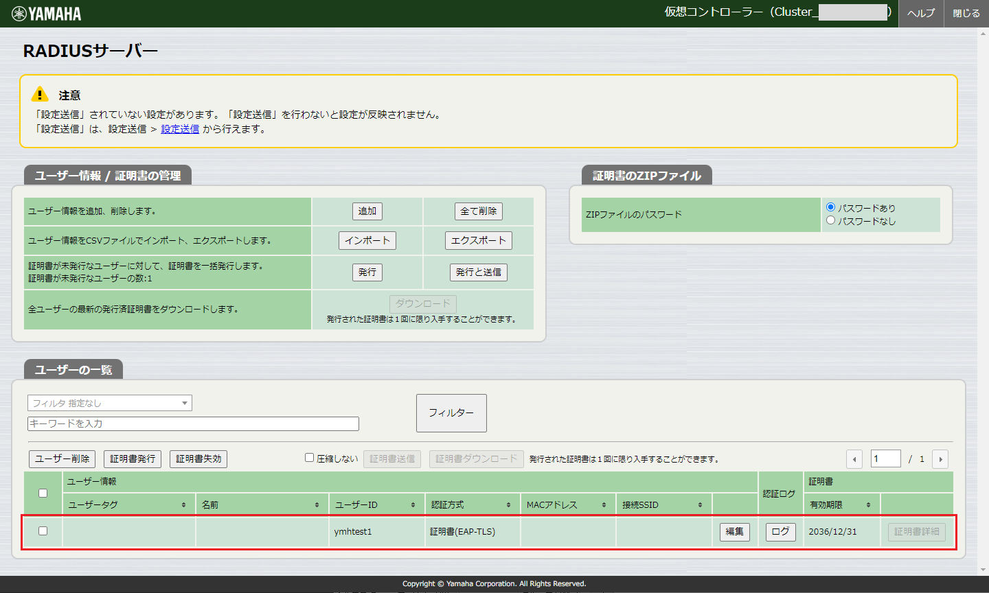The width and height of the screenshot is (989, 593).
Task: Click the ユーザー削除 button
Action: pyautogui.click(x=62, y=459)
